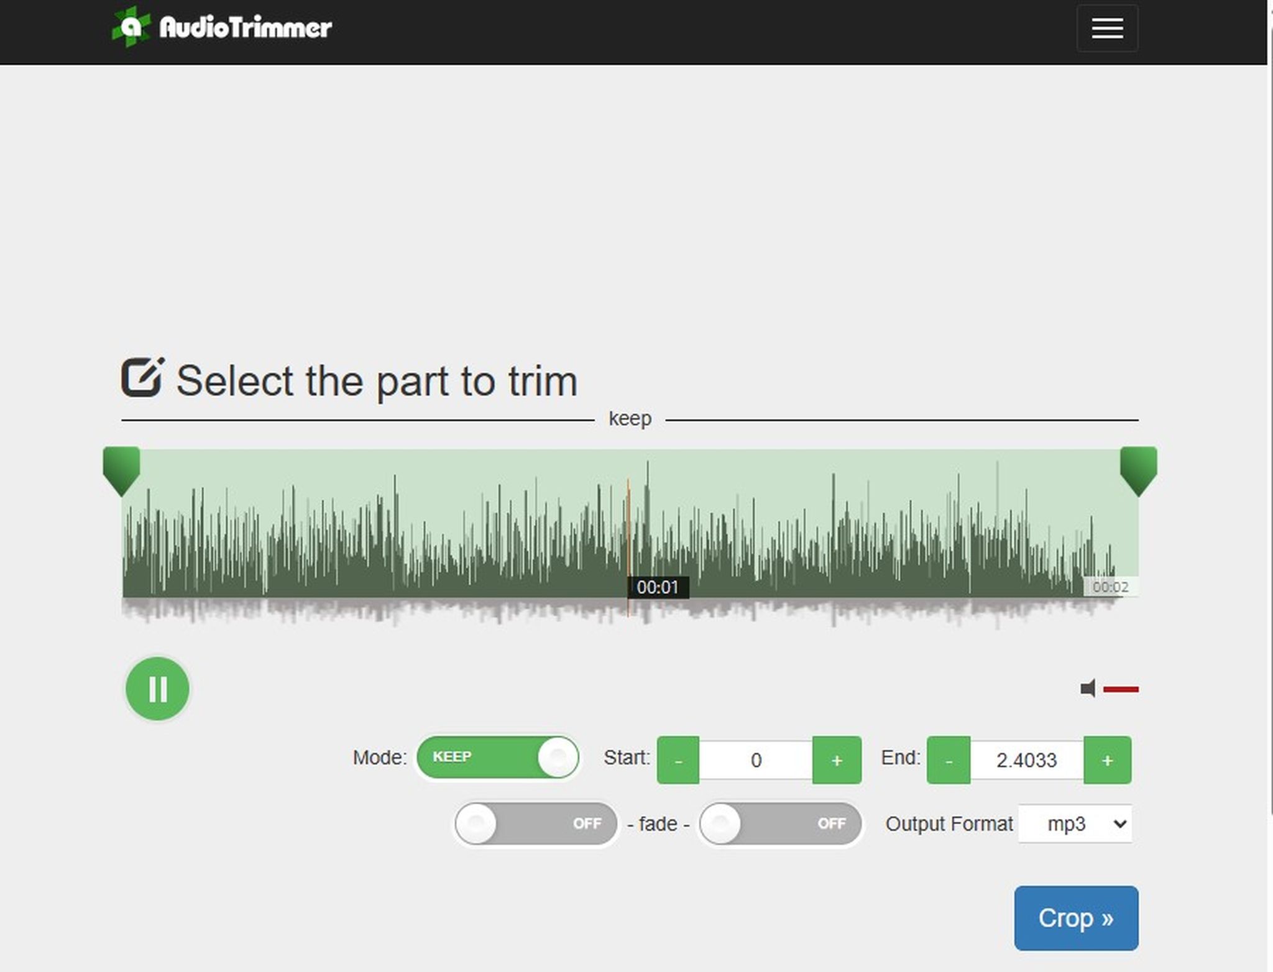Pause the audio playback
This screenshot has height=972, width=1273.
point(157,689)
